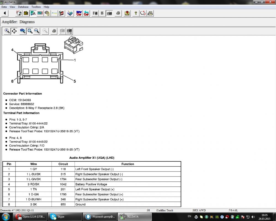Activate the pan tool with four arrows

coord(14,31)
